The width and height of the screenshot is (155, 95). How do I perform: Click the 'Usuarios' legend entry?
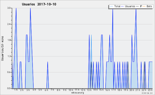pyautogui.click(x=128, y=6)
